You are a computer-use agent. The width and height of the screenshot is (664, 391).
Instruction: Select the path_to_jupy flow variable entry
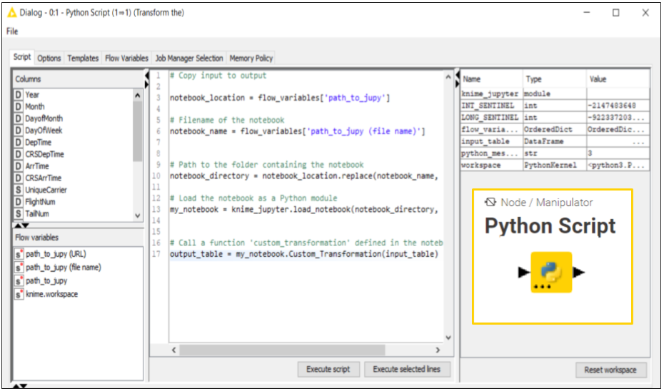click(46, 280)
